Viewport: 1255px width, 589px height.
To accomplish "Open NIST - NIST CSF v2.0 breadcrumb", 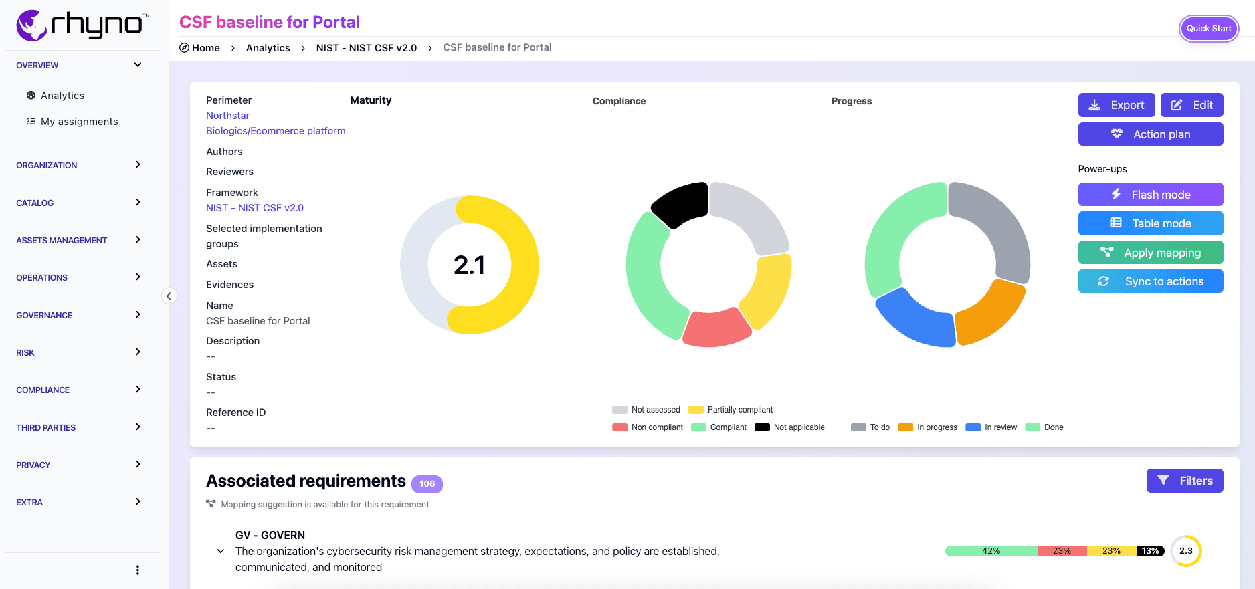I will (x=366, y=48).
